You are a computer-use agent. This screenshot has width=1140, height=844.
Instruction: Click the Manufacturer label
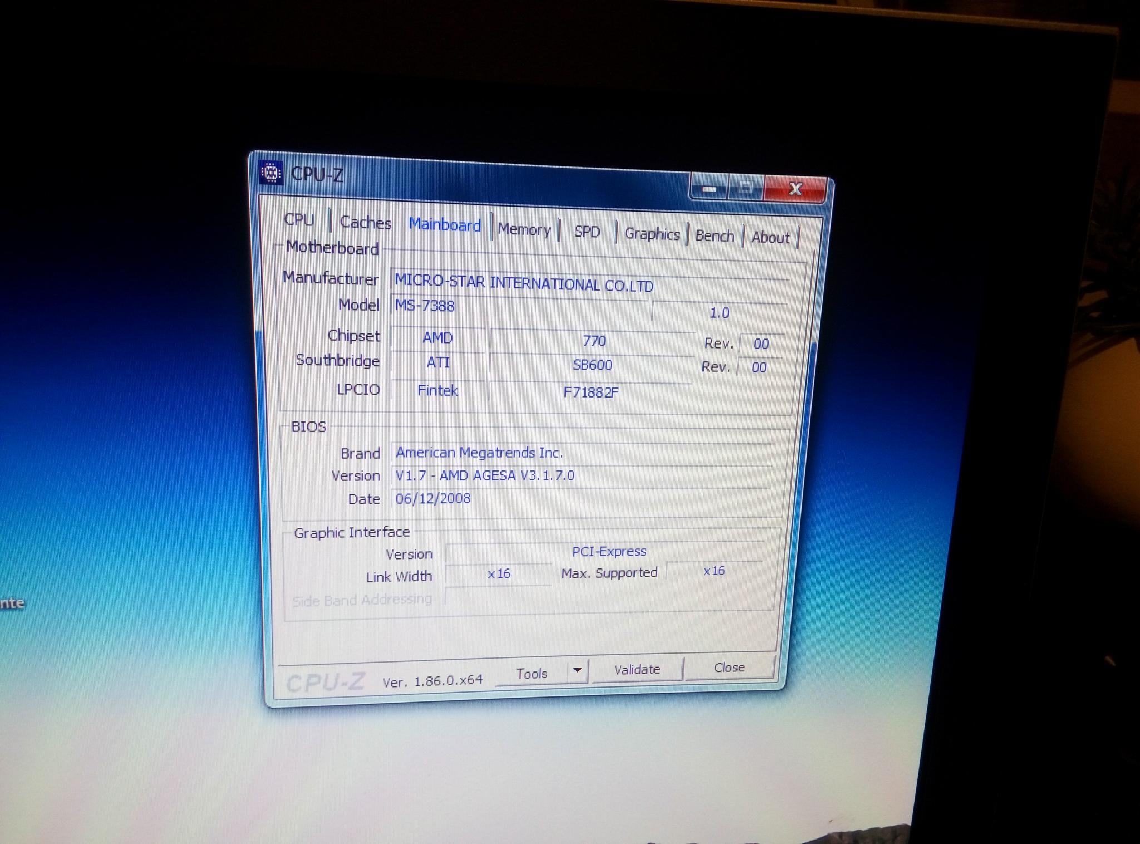331,278
